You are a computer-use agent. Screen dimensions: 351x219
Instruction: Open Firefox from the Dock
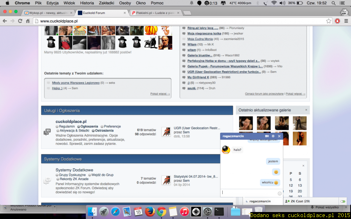point(150,212)
